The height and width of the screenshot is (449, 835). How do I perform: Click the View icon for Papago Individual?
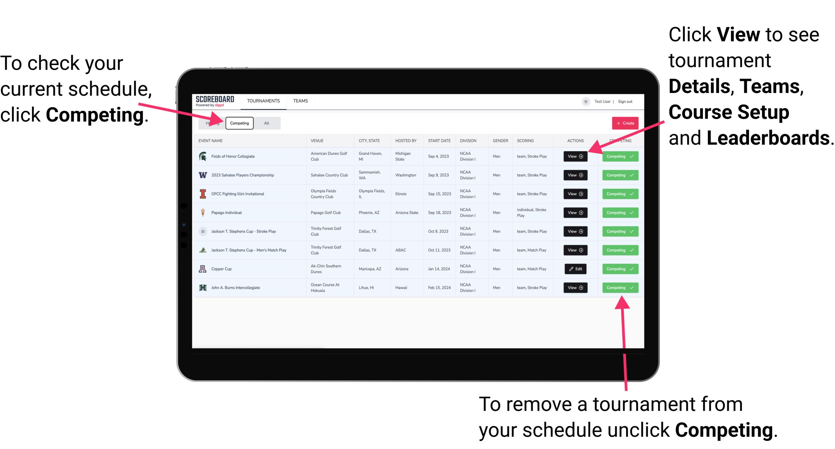coord(575,212)
